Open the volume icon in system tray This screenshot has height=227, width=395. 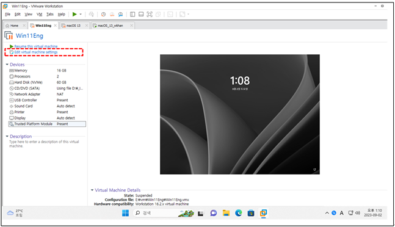coord(358,213)
